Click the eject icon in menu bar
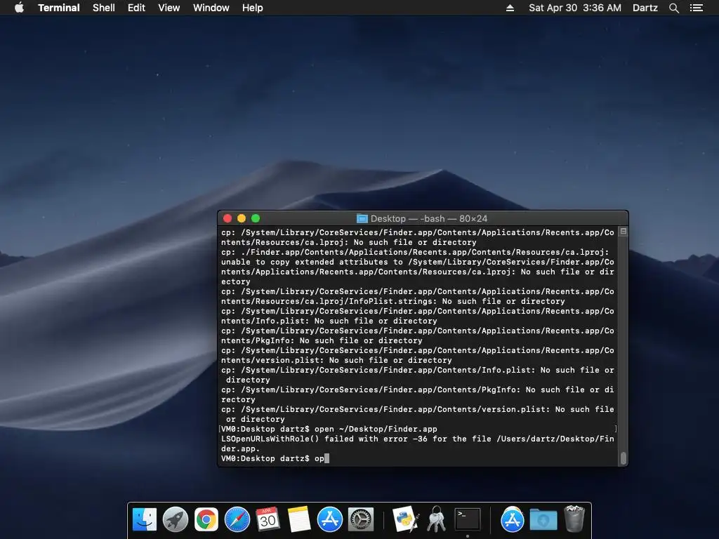The image size is (719, 539). click(x=510, y=8)
